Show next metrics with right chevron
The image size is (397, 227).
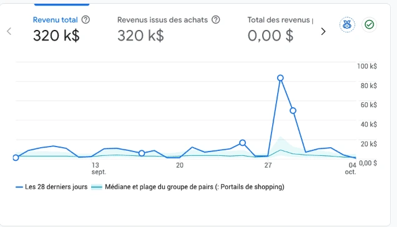(323, 31)
